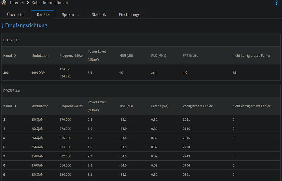Click the frequency range 134.975 - 324.975

[66, 72]
